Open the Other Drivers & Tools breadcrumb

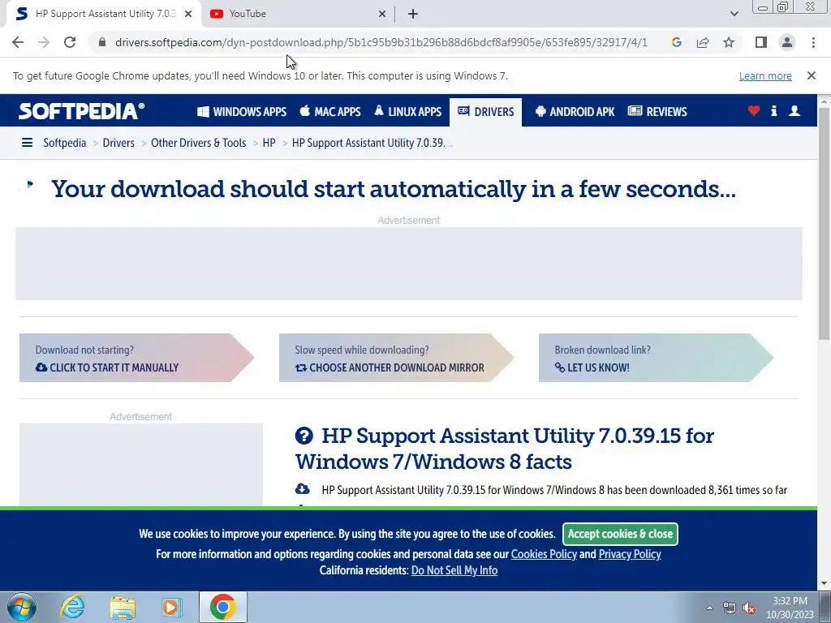[x=199, y=143]
